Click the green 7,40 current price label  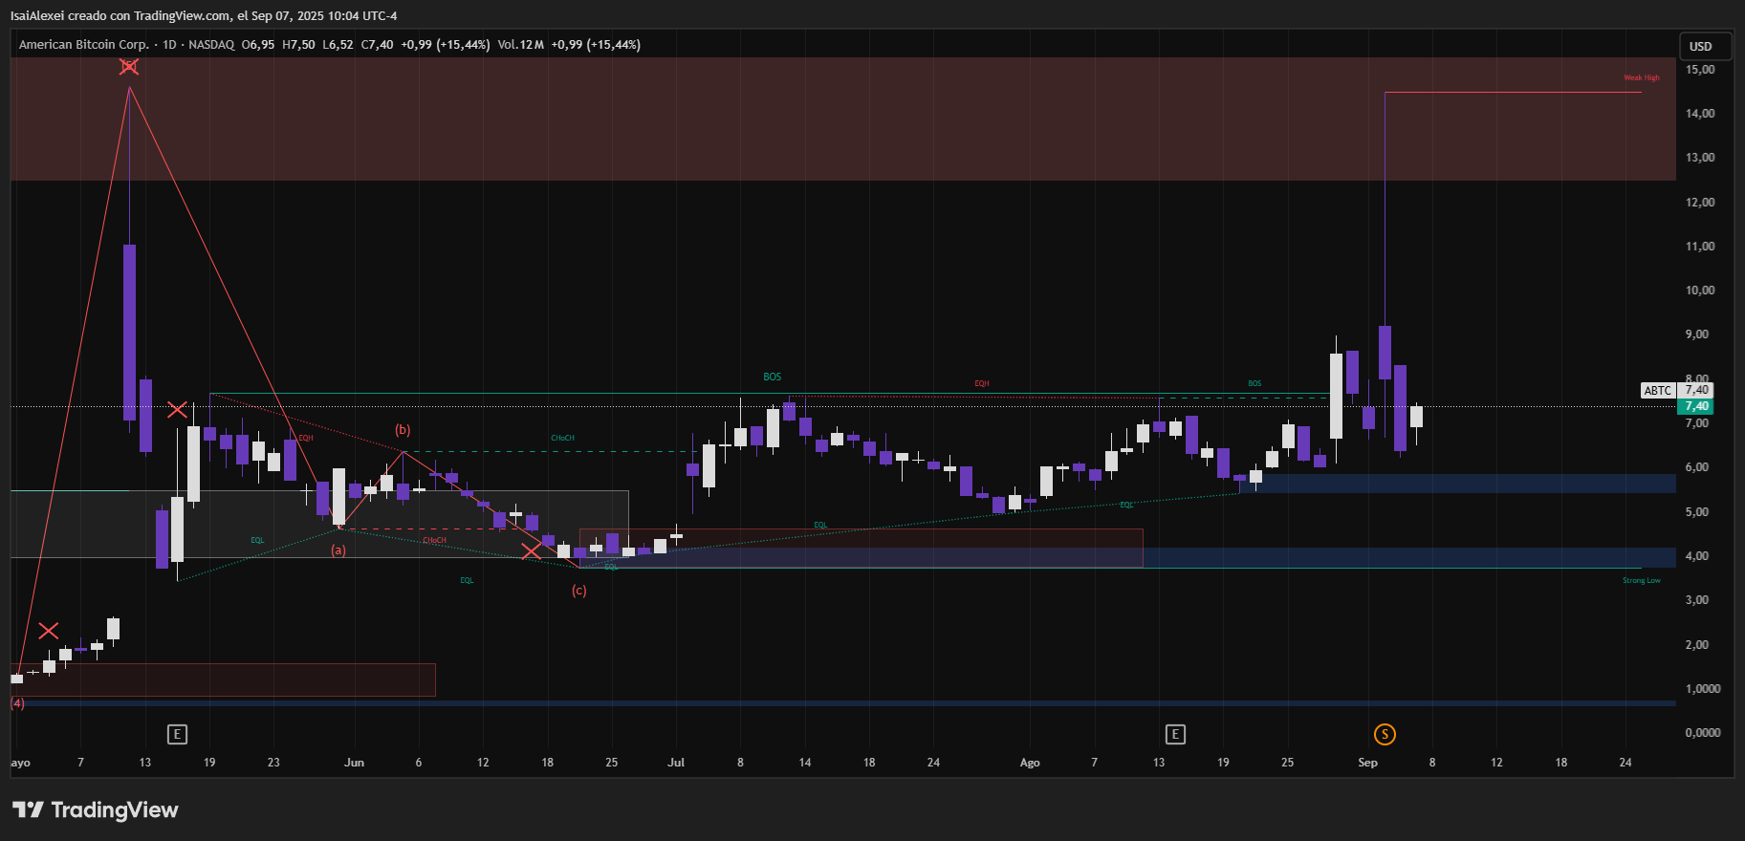[x=1695, y=406]
